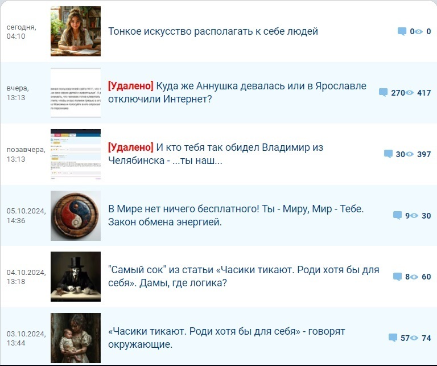The image size is (437, 366).
Task: Open deleted post about Аннушка and Ярославль
Action: [237, 92]
